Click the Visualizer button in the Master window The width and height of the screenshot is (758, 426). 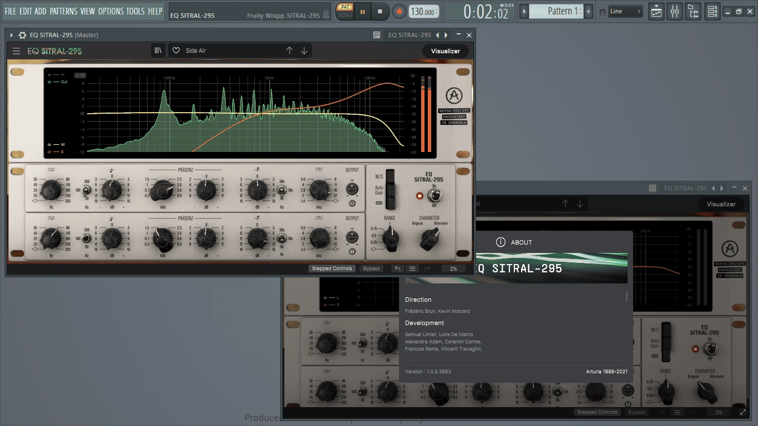(446, 51)
